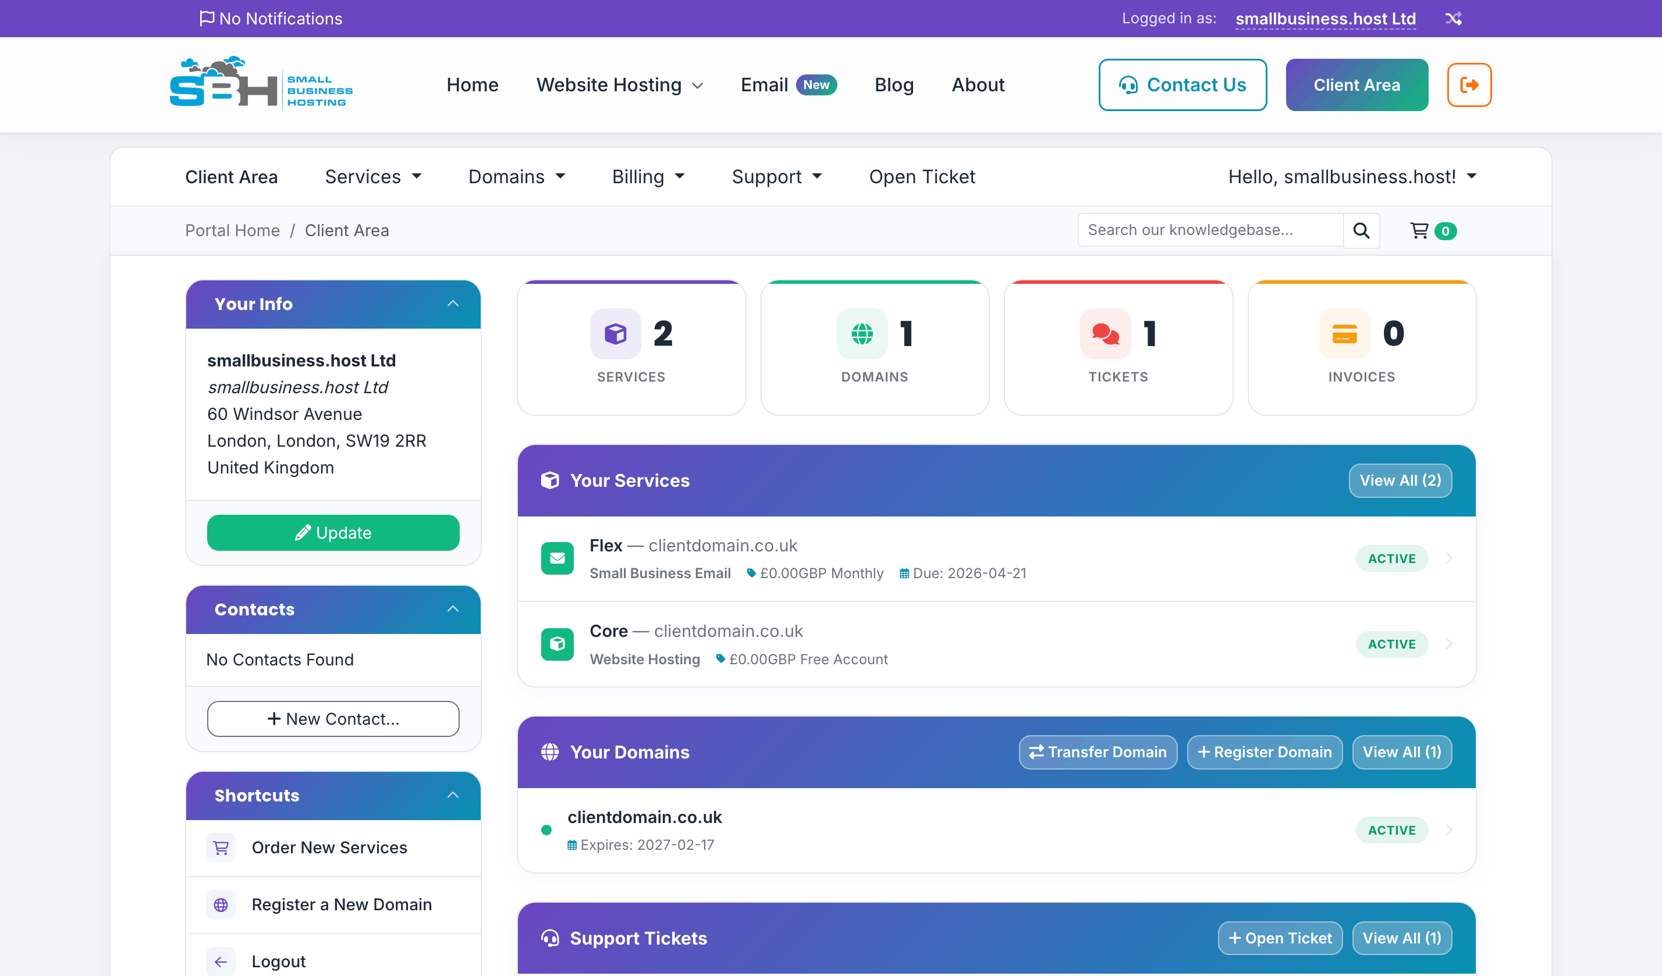The image size is (1662, 976).
Task: Click the SBH Small Business Hosting logo
Action: click(x=261, y=84)
